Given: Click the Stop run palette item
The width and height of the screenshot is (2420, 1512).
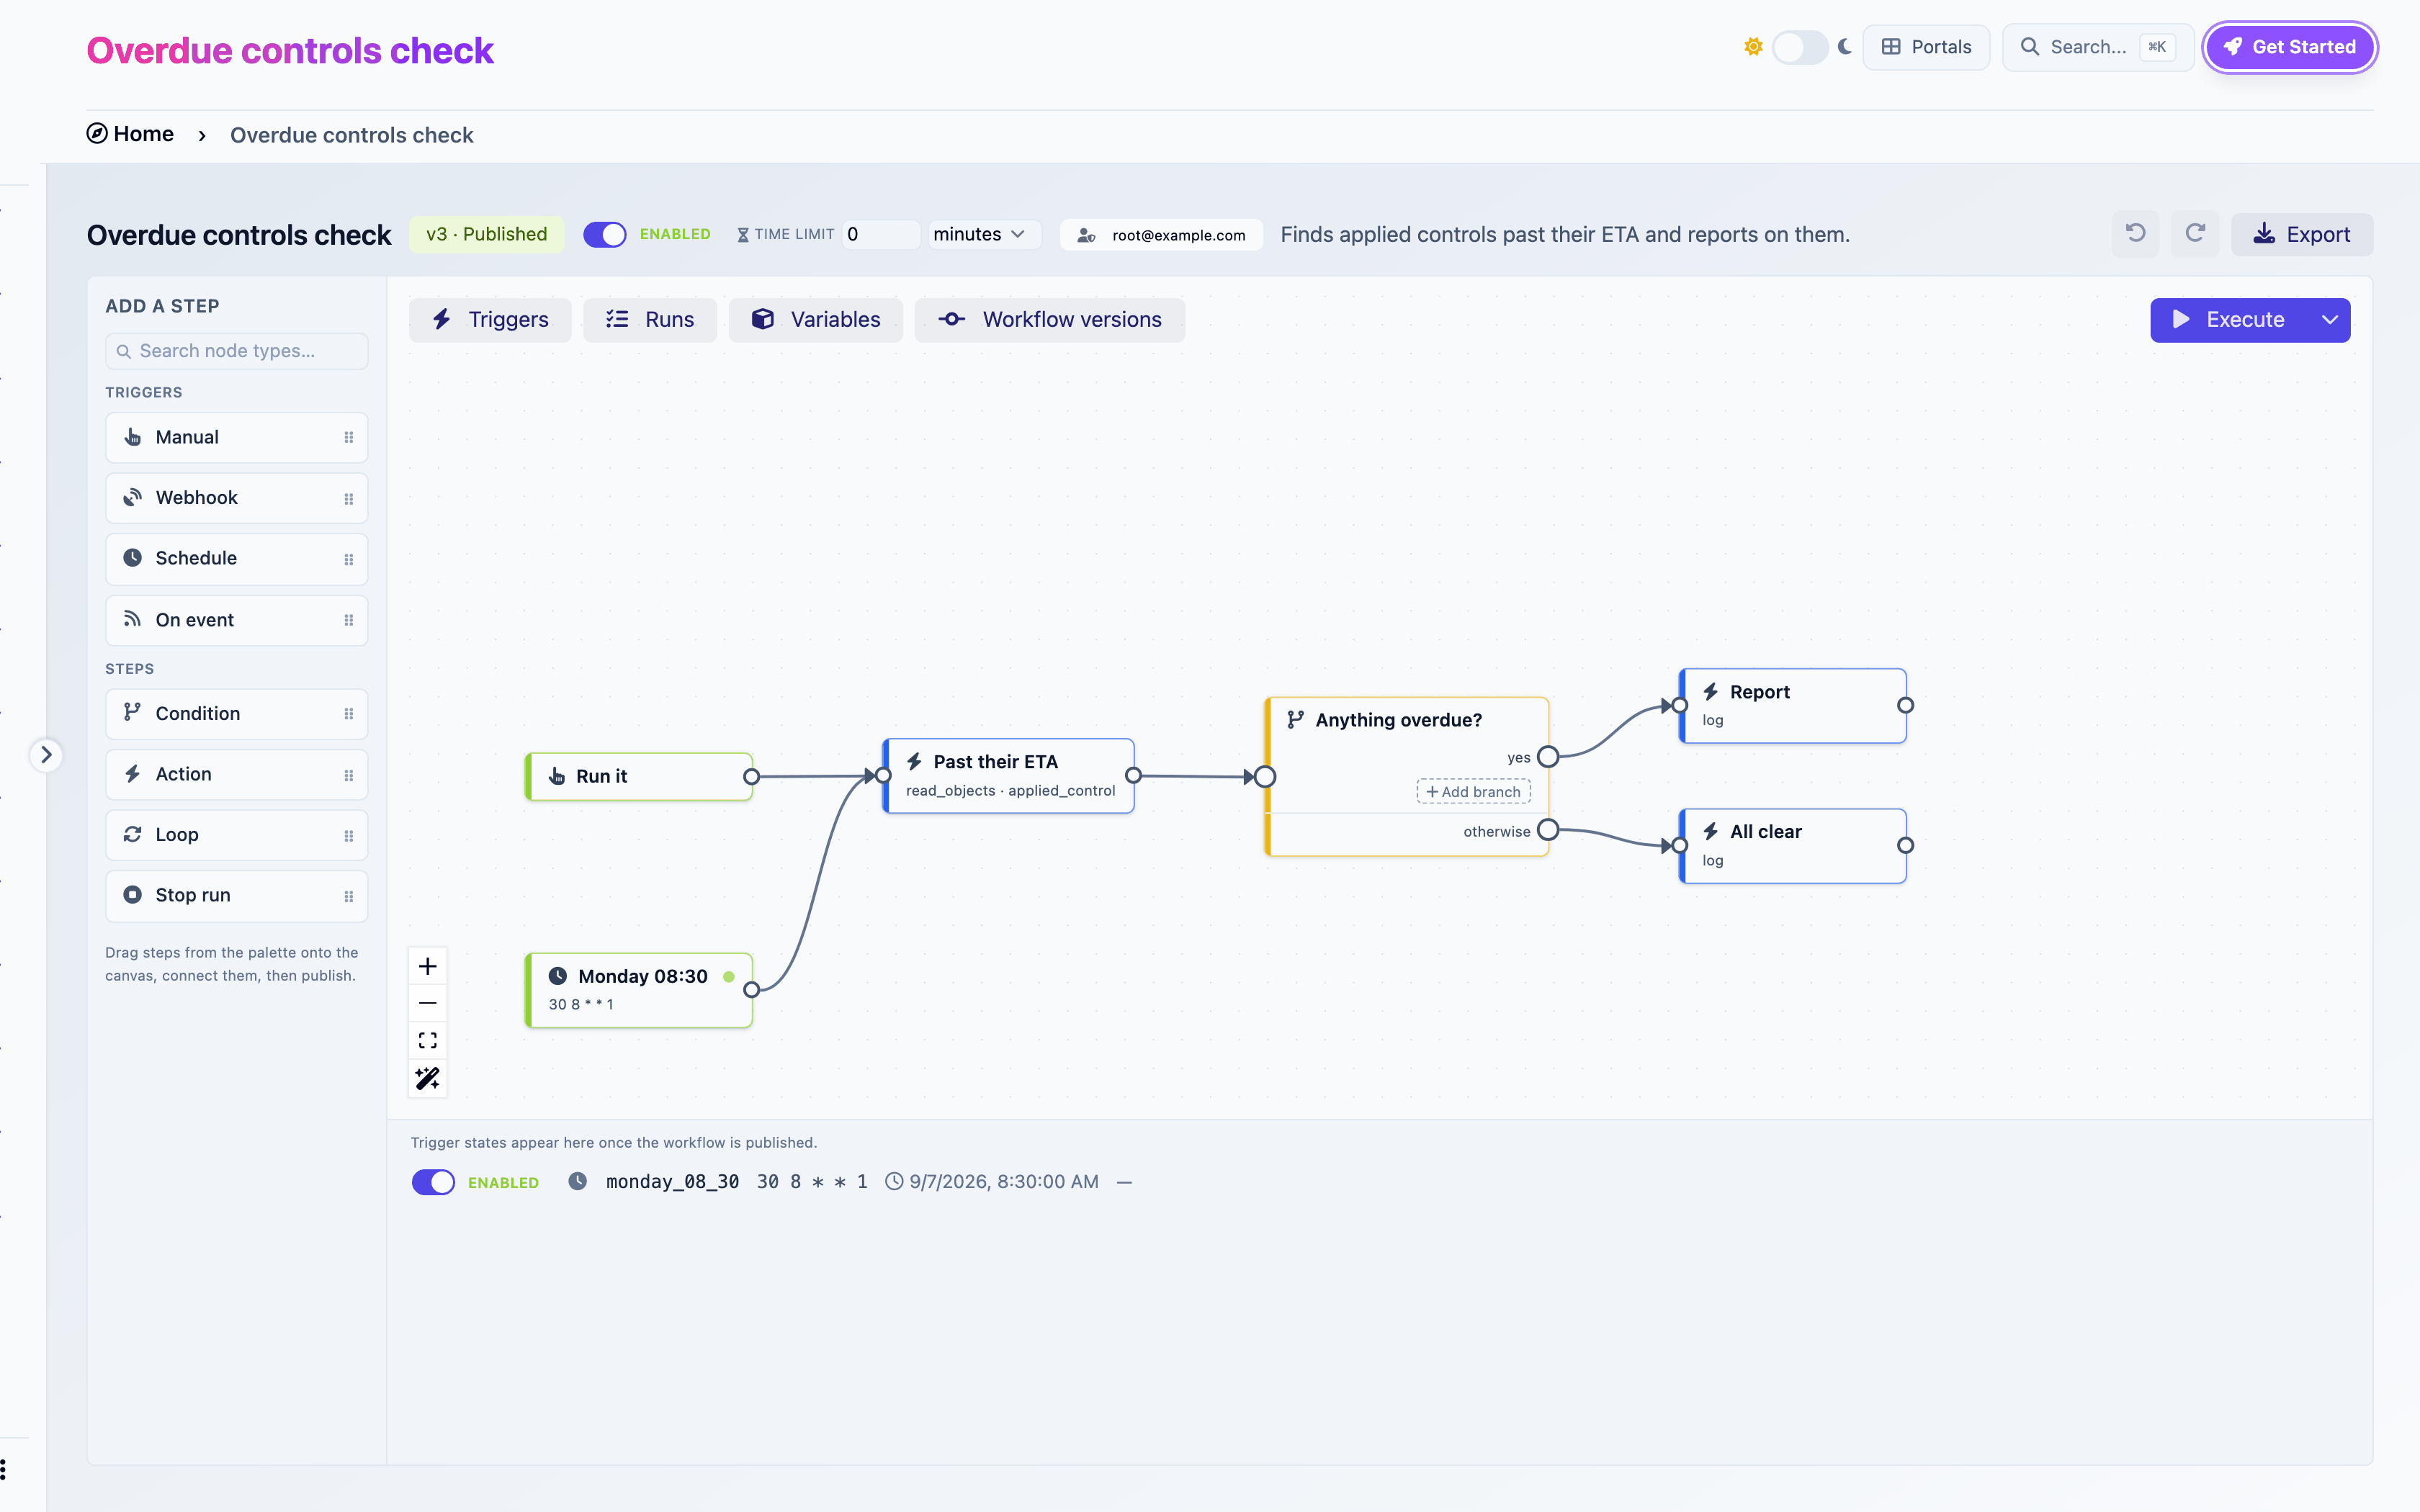Looking at the screenshot, I should point(237,896).
